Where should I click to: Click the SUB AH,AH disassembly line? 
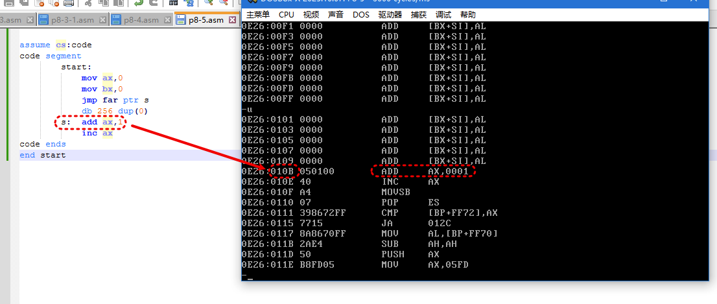pos(350,244)
